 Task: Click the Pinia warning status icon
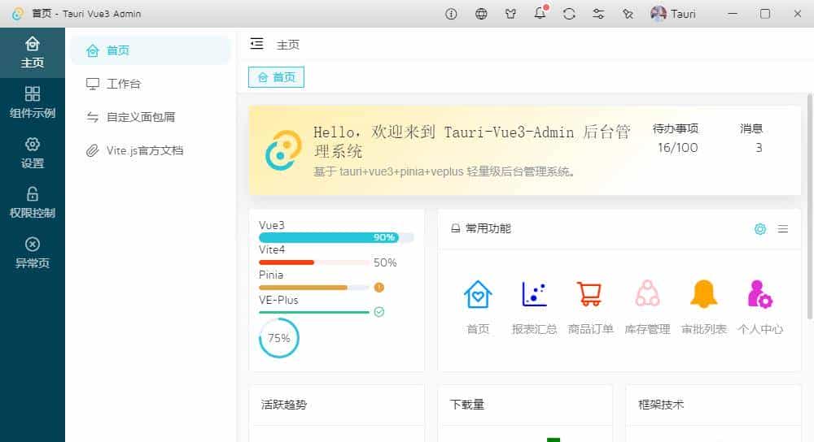point(379,287)
